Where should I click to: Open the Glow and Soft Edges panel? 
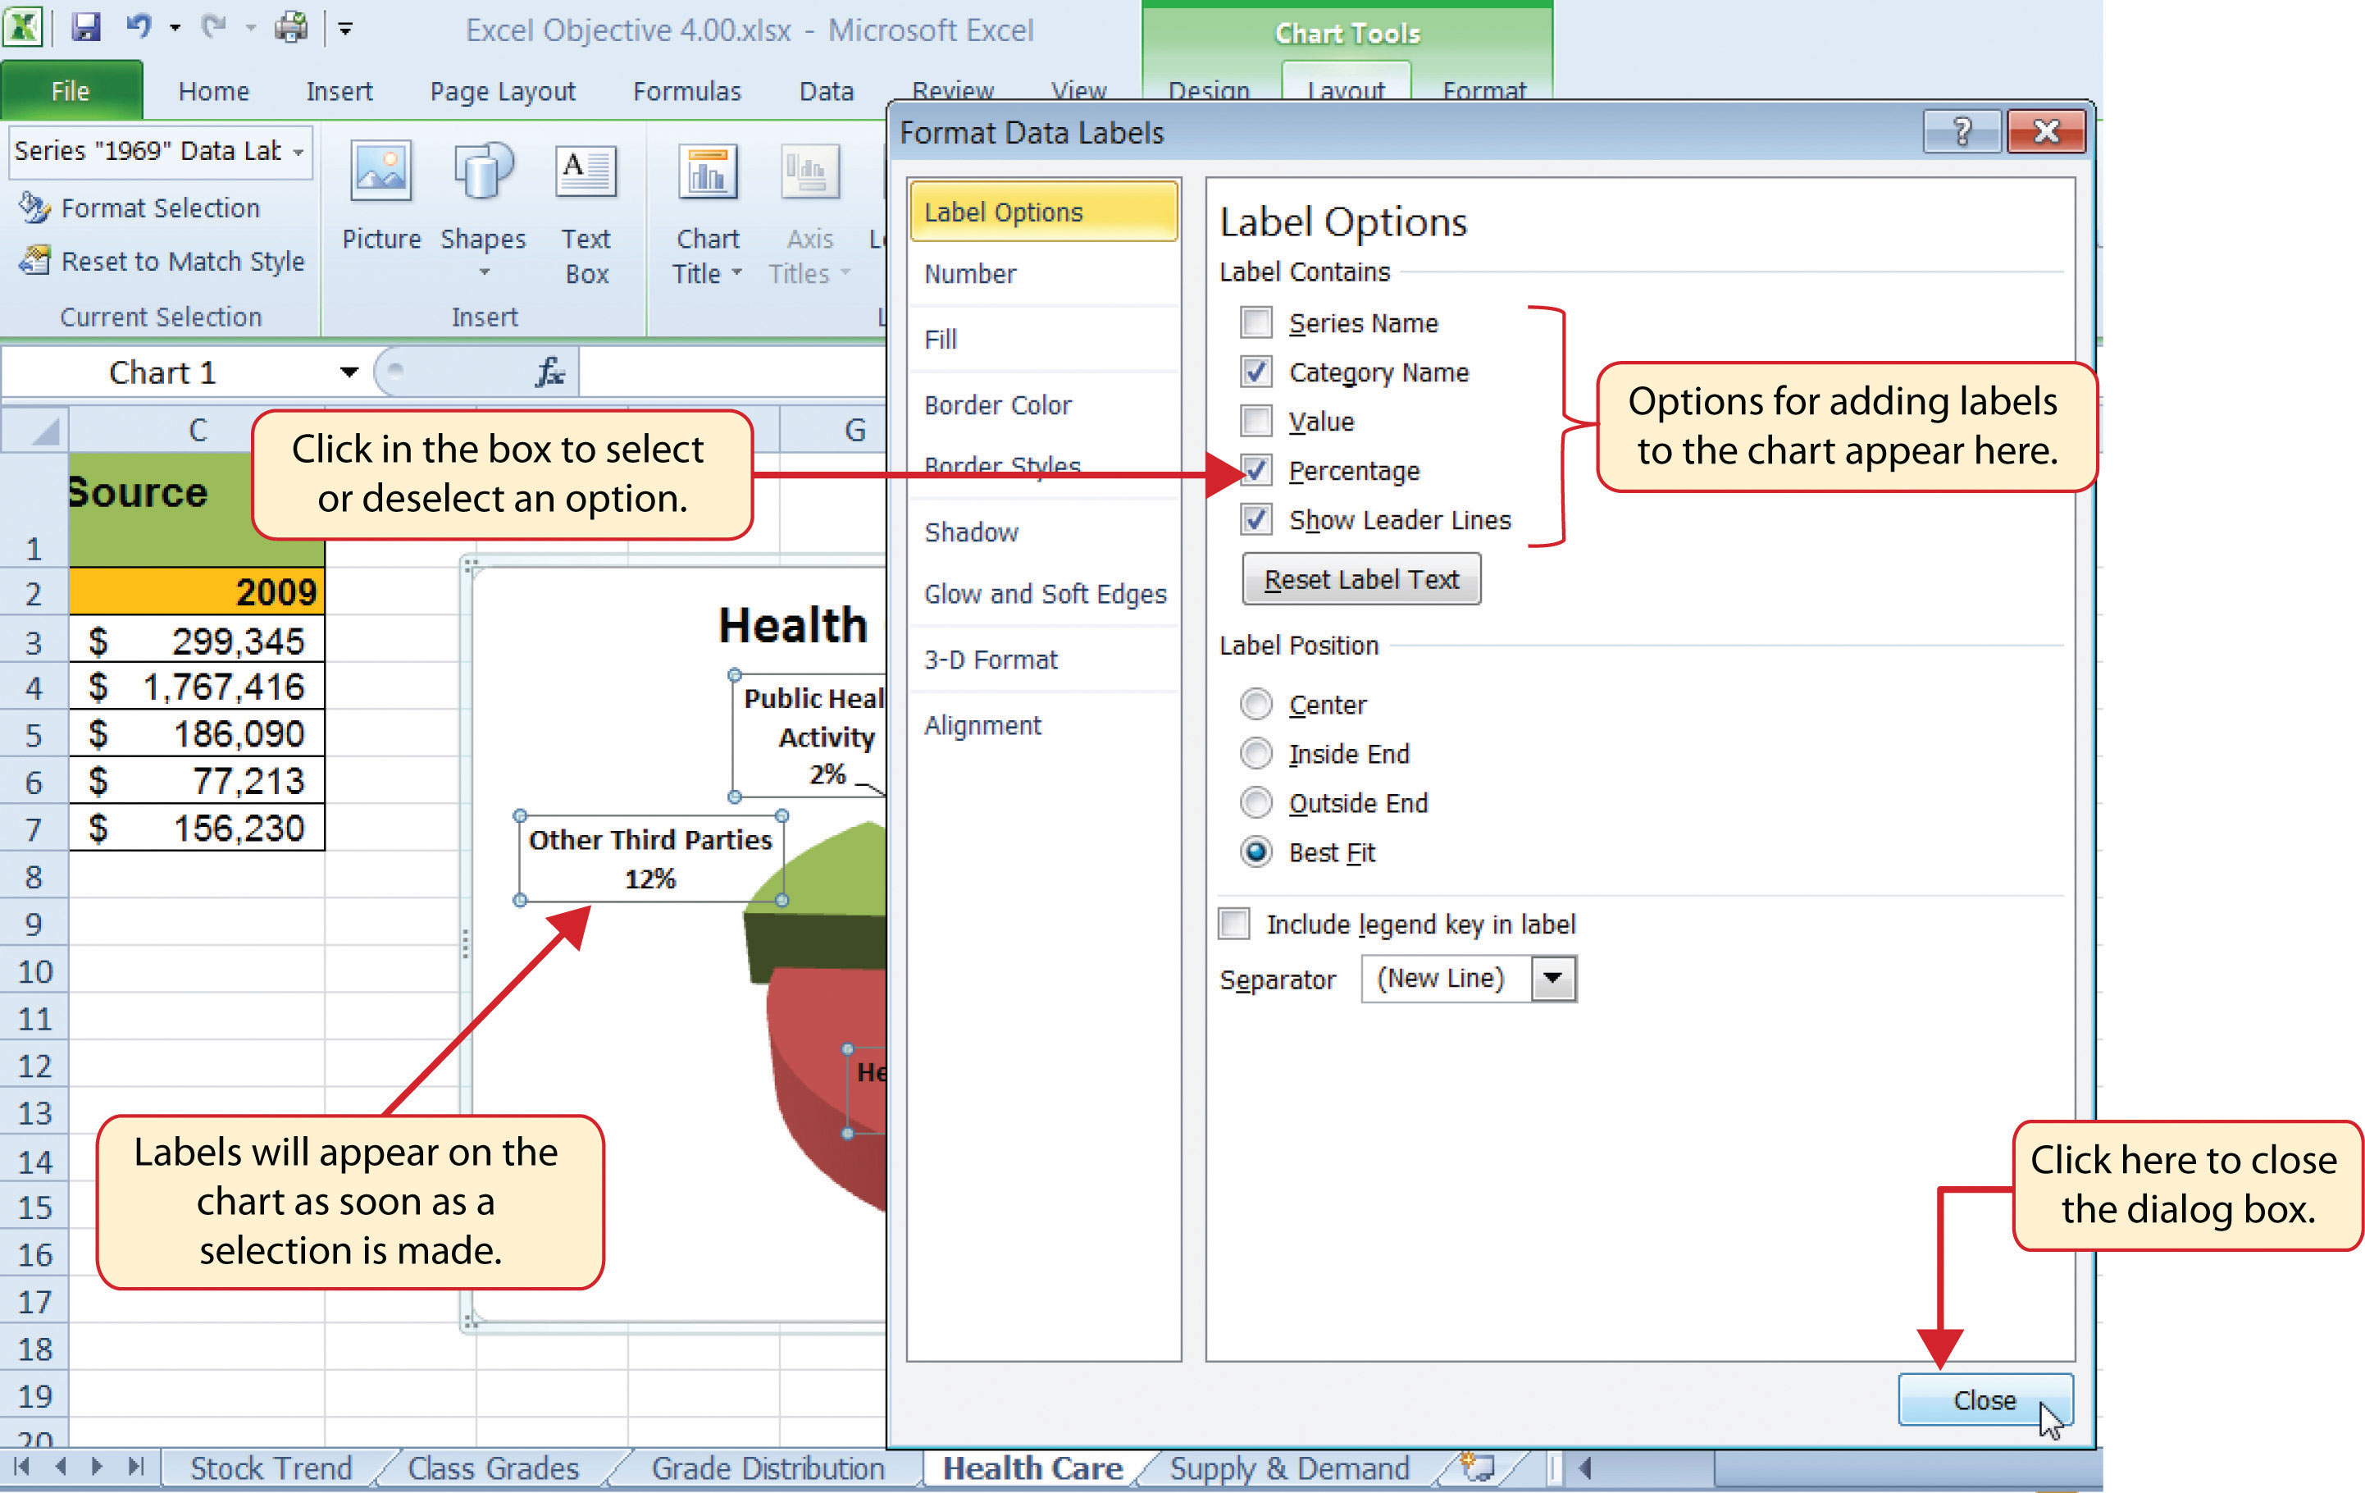point(1041,593)
